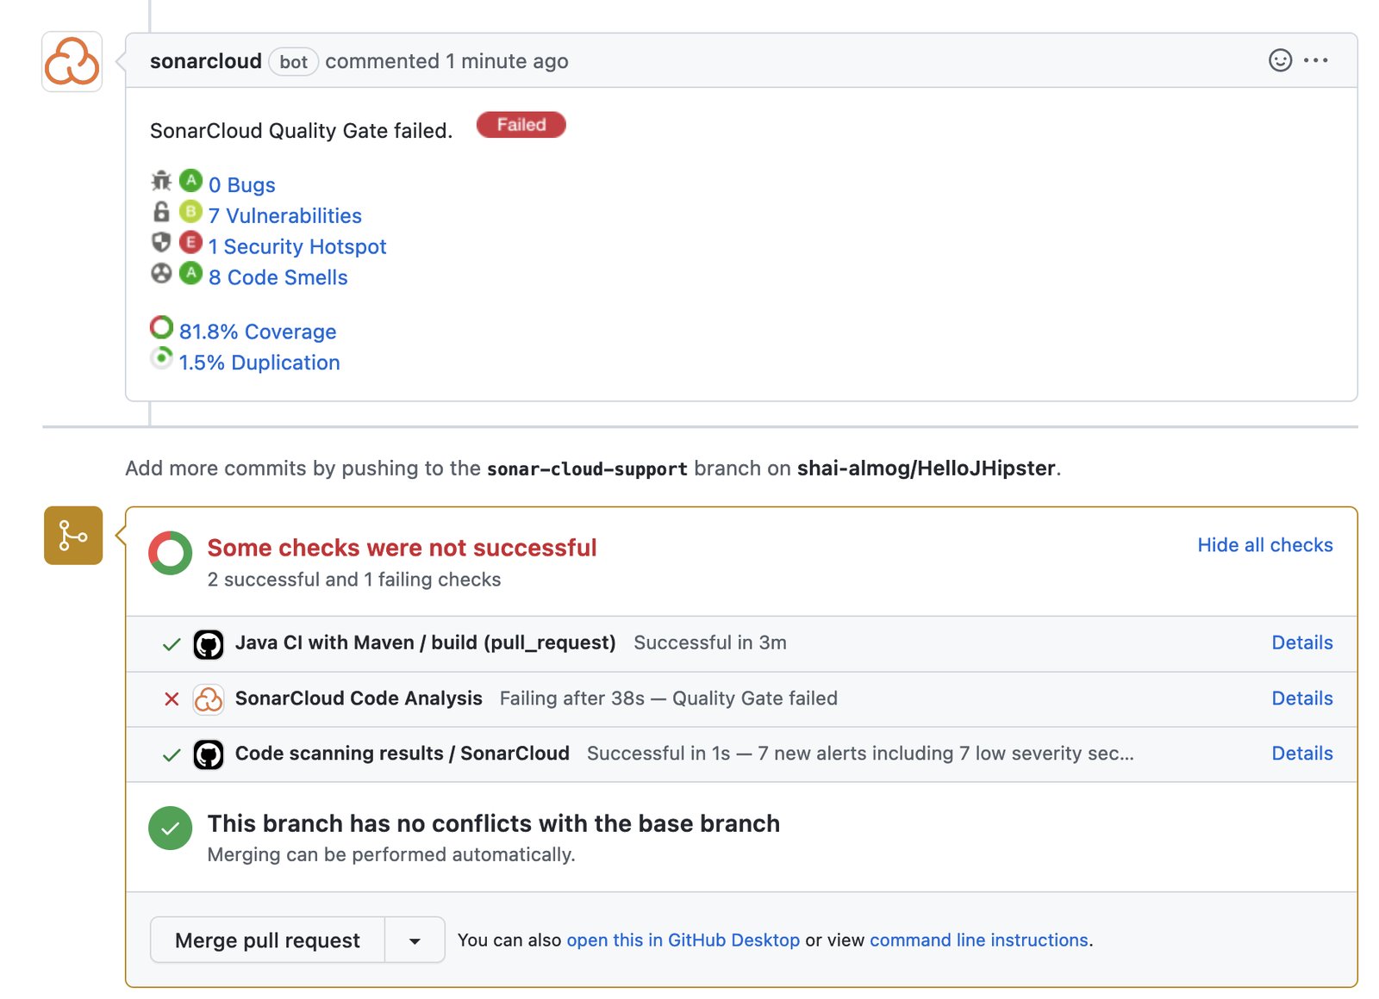The width and height of the screenshot is (1379, 999).
Task: Click '2 successful and 1 failing checks' text
Action: [x=354, y=580]
